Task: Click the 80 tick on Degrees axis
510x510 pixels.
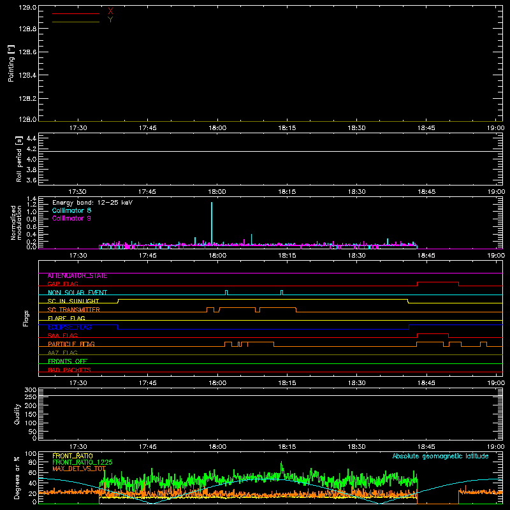Action: (33, 462)
